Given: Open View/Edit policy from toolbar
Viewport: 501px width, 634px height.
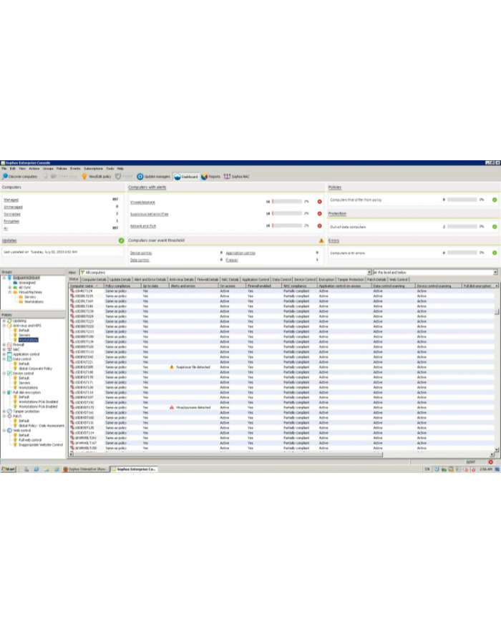Looking at the screenshot, I should pos(97,177).
